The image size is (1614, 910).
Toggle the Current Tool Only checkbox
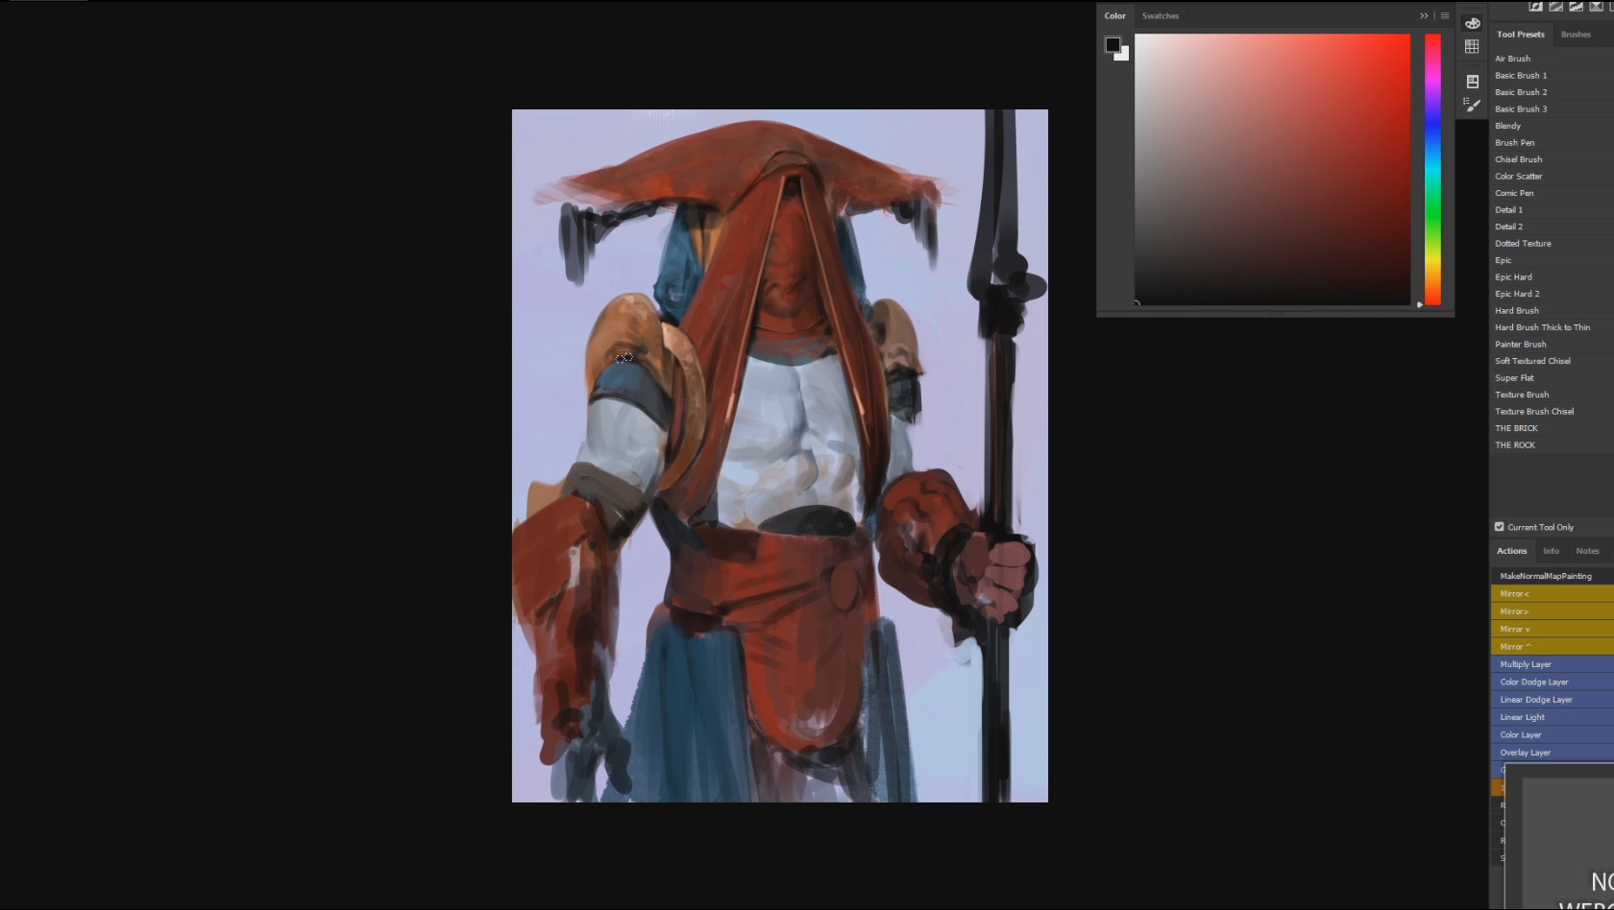click(1499, 527)
